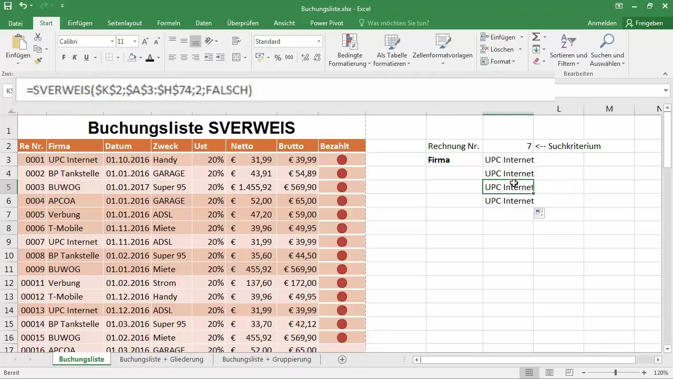Screen dimensions: 673x379
Task: Switch to the Daten tab
Action: [x=203, y=23]
